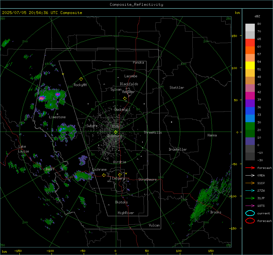
Task: Select the cyan 27ZW arrow in legend
Action: (x=250, y=190)
